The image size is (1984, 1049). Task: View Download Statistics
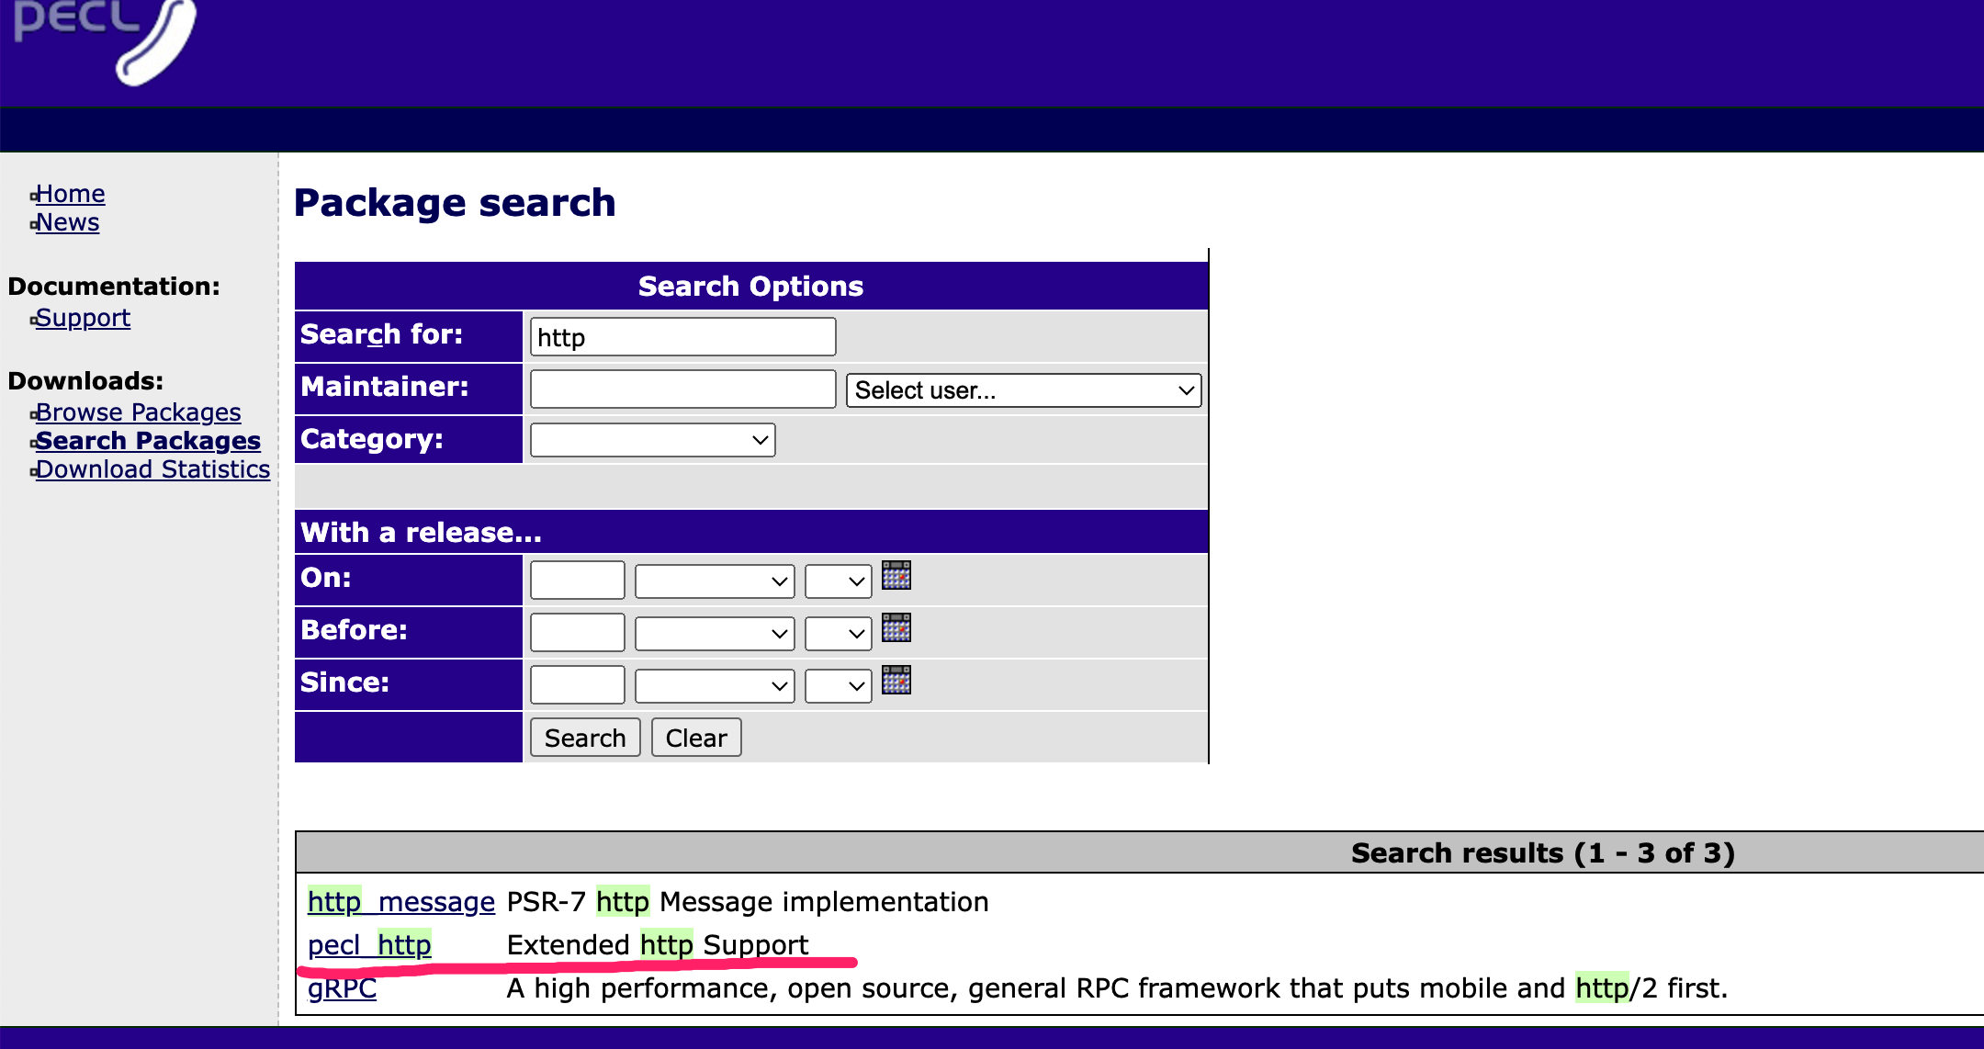tap(154, 468)
